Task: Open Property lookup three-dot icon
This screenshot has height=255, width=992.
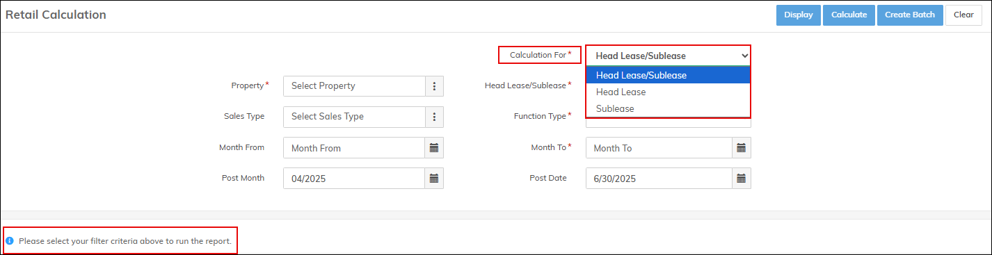Action: click(434, 86)
